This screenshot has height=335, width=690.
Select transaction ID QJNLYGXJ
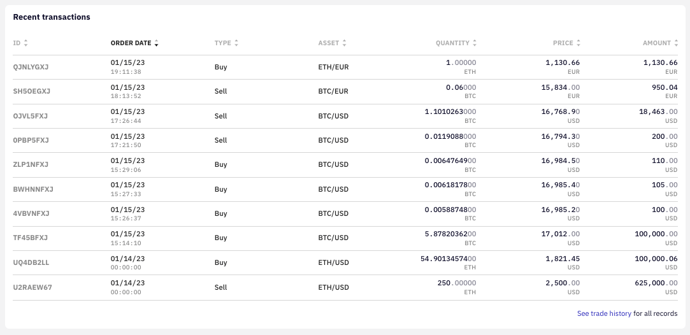click(31, 67)
